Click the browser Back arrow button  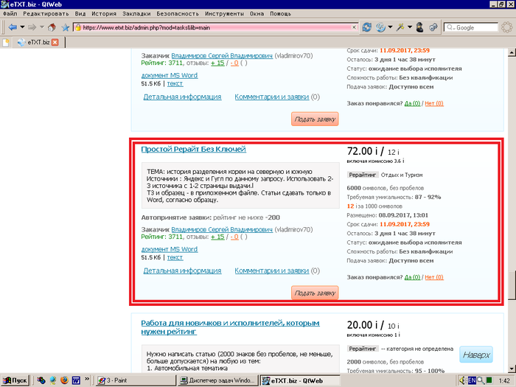tap(12, 27)
